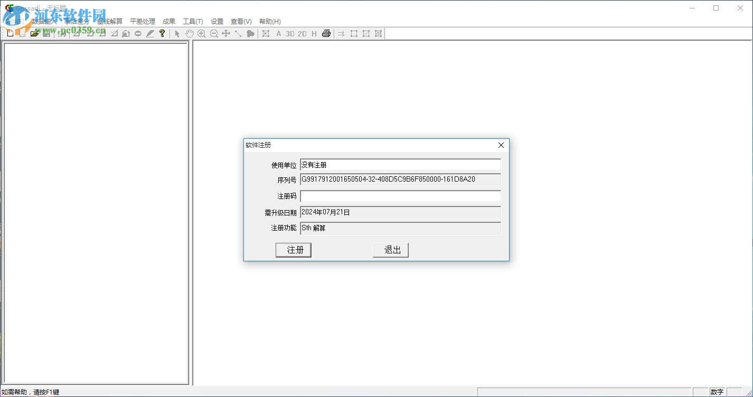The height and width of the screenshot is (397, 753).
Task: Switch to the 2D view button
Action: (302, 33)
